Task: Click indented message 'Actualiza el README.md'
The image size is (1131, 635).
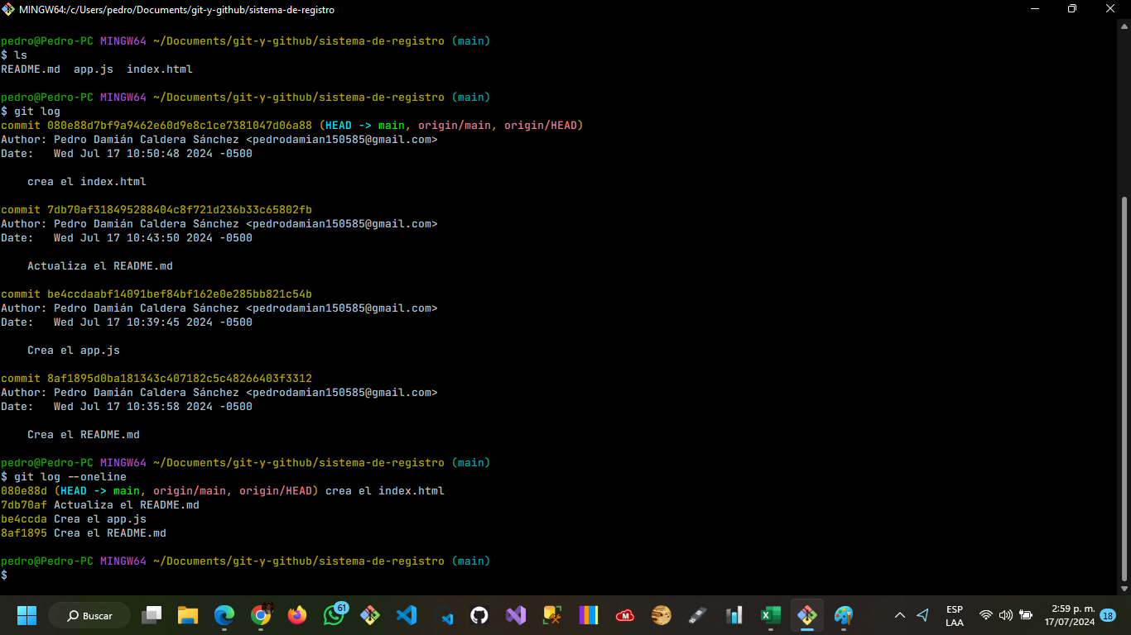Action: click(100, 266)
